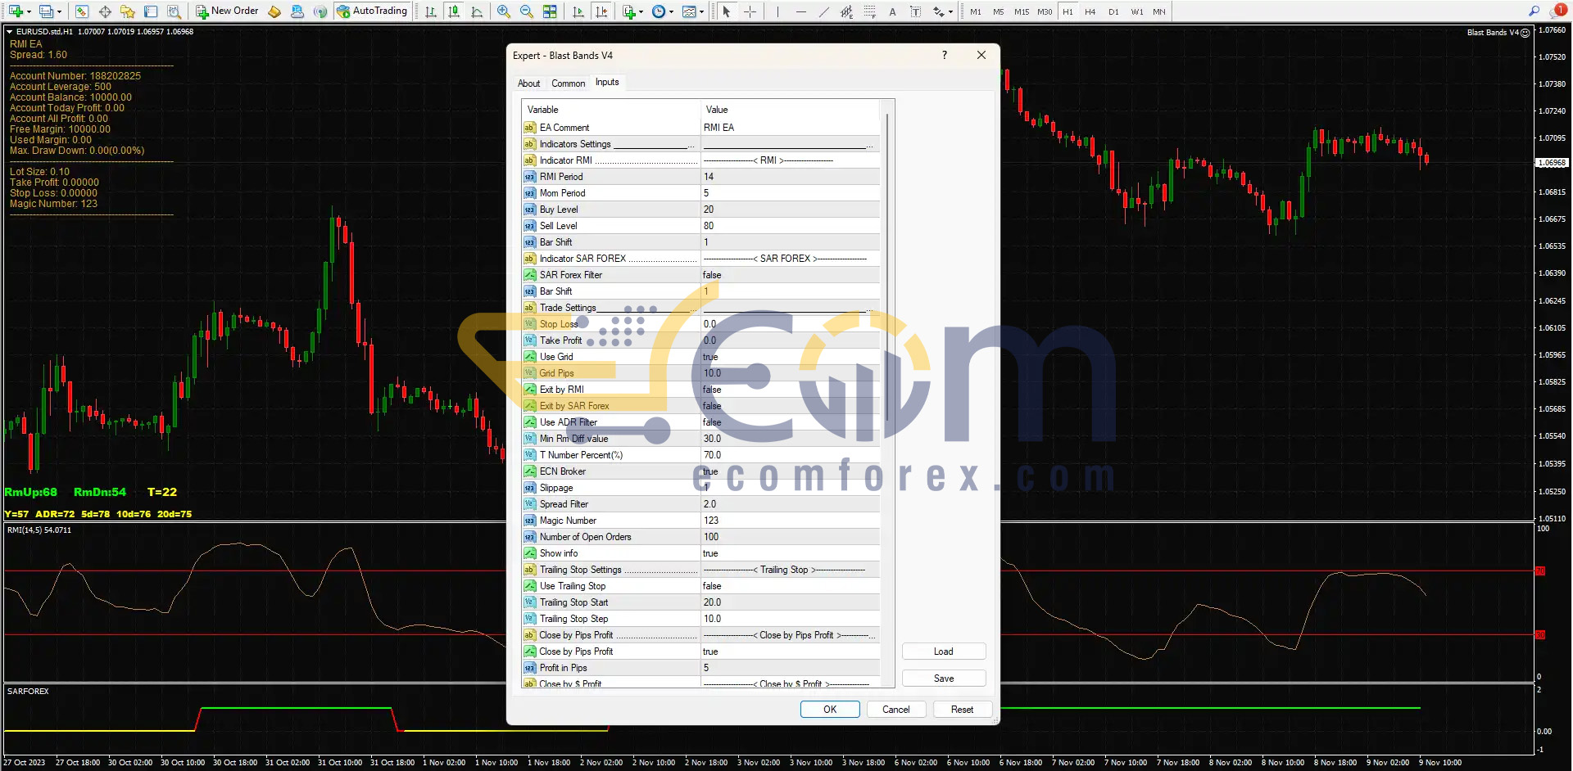Click the dialog help question mark
This screenshot has width=1573, height=771.
945,56
